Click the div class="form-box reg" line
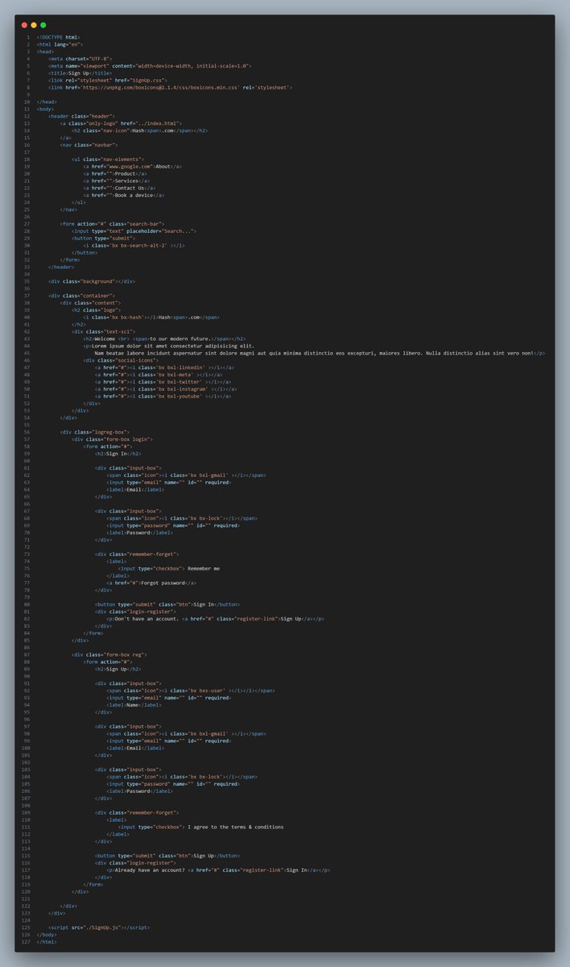 (109, 655)
